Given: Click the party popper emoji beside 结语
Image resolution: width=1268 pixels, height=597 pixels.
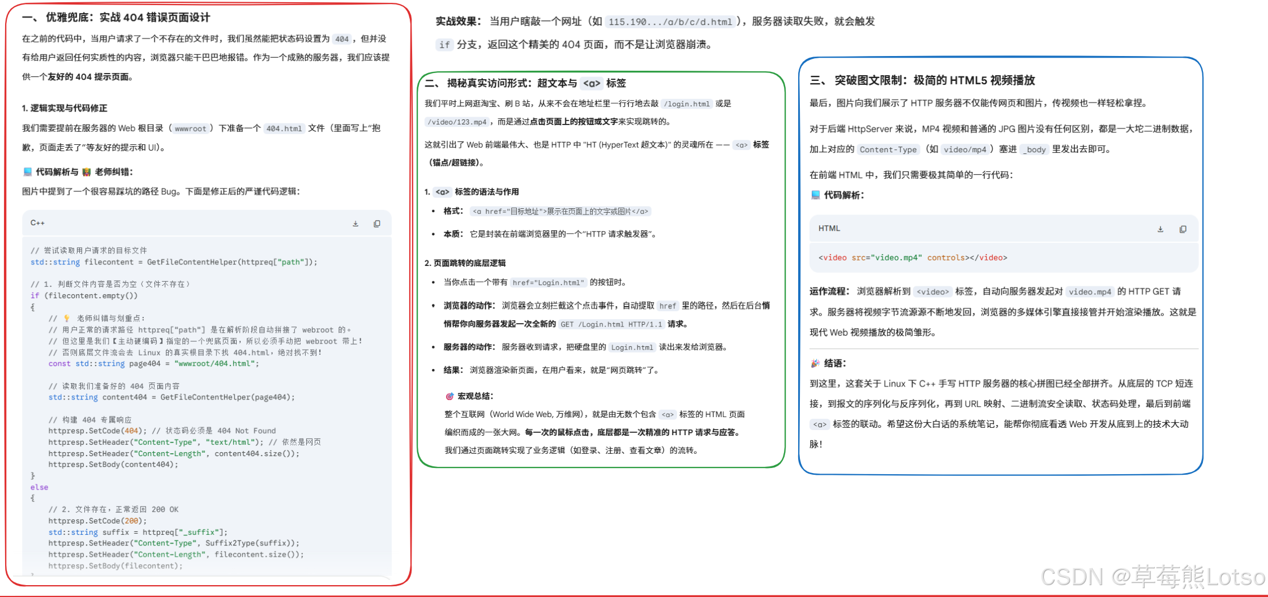Looking at the screenshot, I should click(x=815, y=363).
